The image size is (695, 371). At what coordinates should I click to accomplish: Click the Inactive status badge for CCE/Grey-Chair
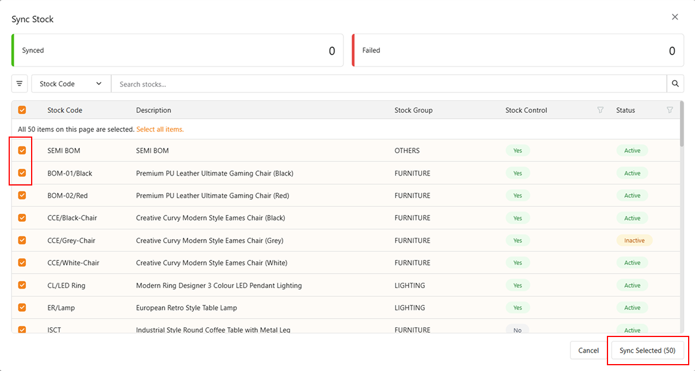[635, 240]
